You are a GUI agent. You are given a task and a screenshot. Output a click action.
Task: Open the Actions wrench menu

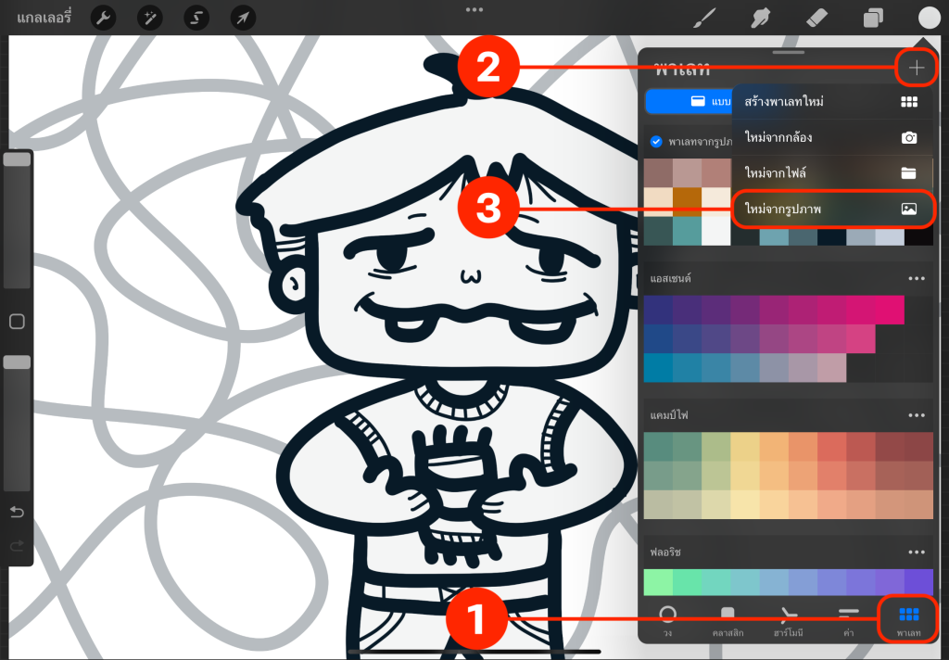coord(103,17)
